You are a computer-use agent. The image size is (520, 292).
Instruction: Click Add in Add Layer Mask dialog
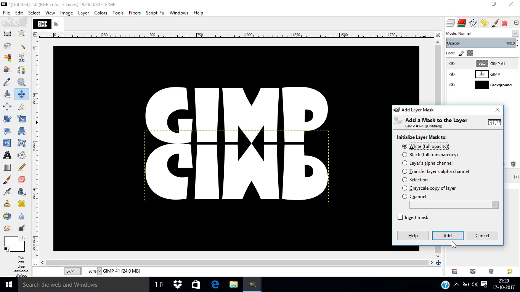[448, 236]
